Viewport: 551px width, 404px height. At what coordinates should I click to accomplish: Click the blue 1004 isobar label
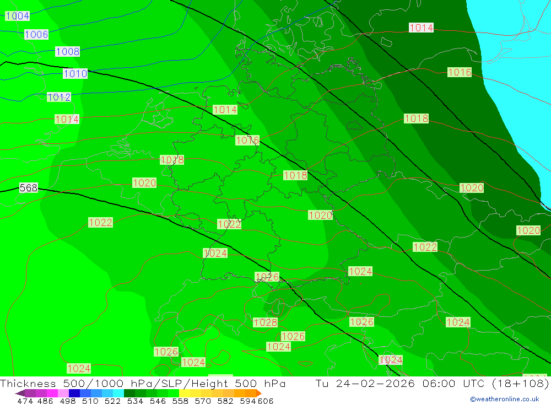(x=18, y=16)
